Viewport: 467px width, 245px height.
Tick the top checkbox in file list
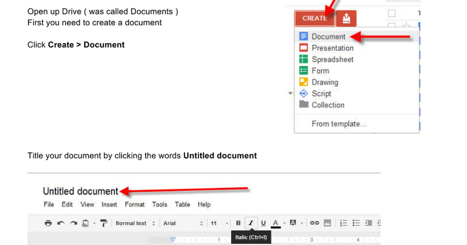tap(392, 14)
